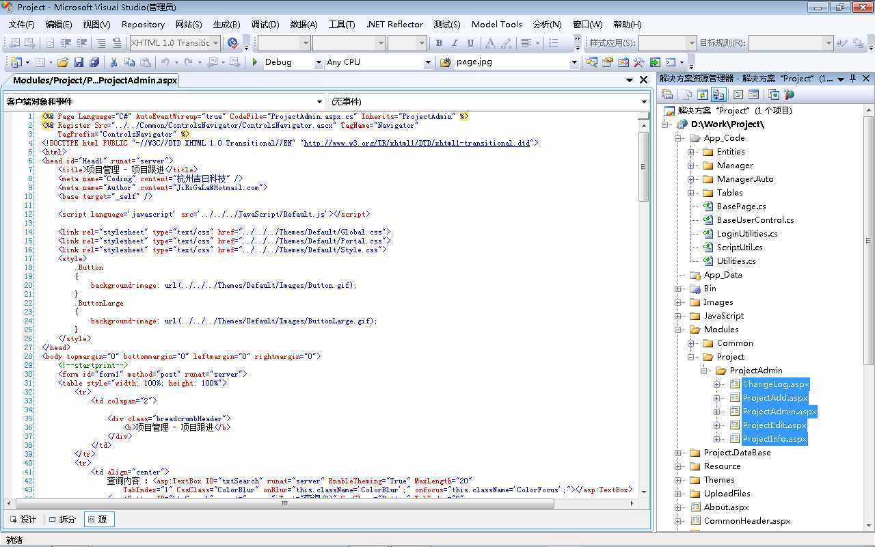Save the file with the floppy disk icon
This screenshot has width=875, height=547.
coord(79,62)
